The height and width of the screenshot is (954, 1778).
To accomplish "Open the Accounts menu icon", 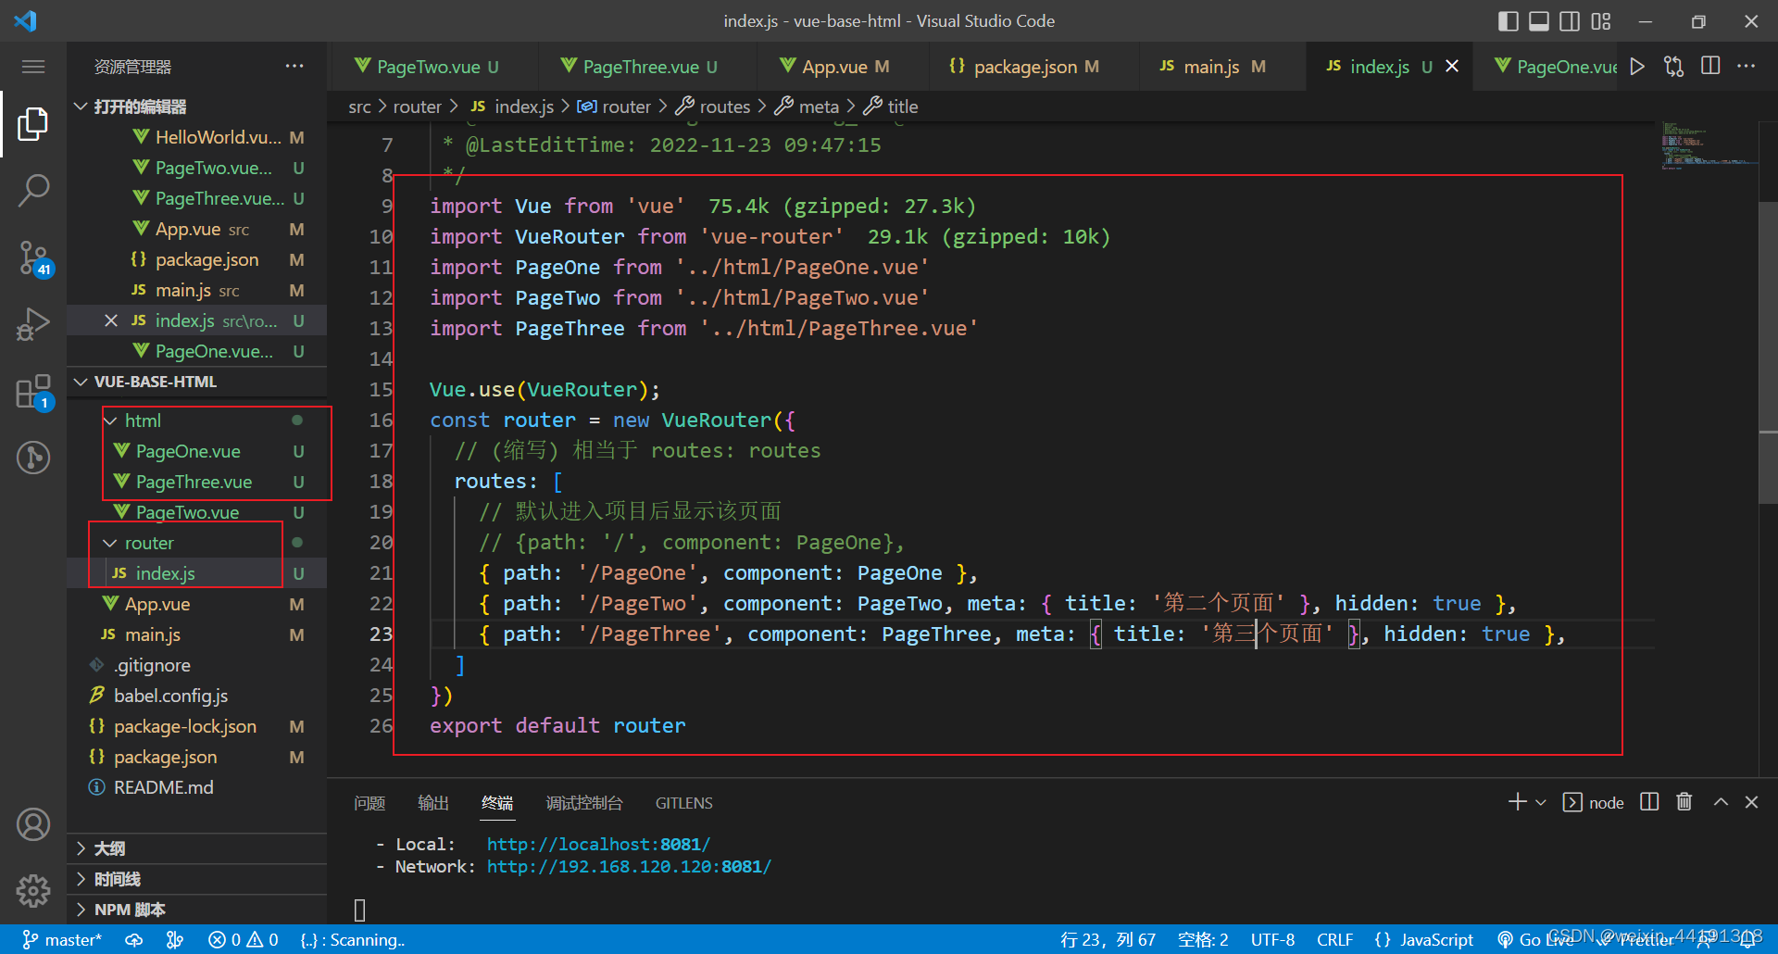I will (x=33, y=824).
